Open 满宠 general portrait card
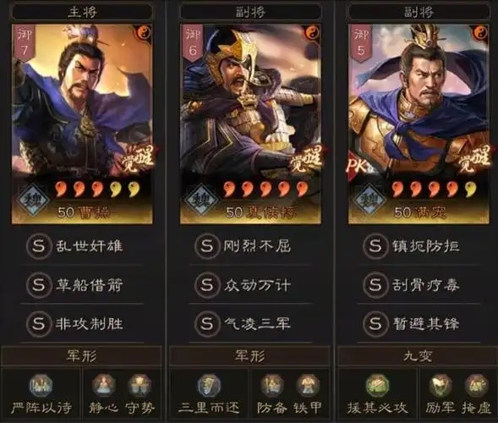498x423 pixels. [x=419, y=124]
